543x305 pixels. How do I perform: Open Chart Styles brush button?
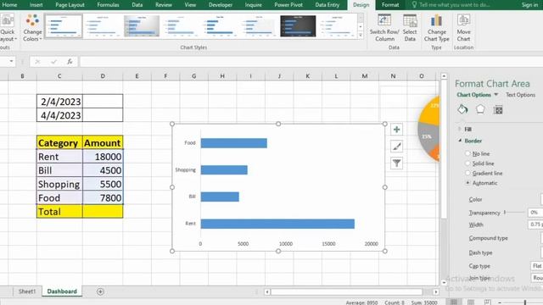tap(396, 147)
